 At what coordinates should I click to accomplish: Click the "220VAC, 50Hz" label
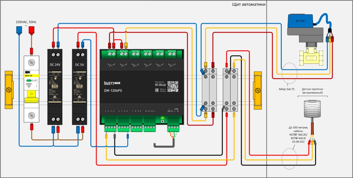pos(26,21)
